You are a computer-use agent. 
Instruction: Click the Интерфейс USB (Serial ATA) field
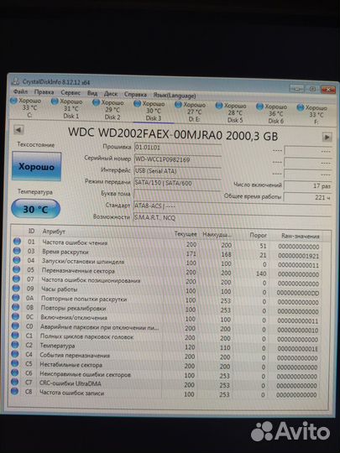pos(177,171)
